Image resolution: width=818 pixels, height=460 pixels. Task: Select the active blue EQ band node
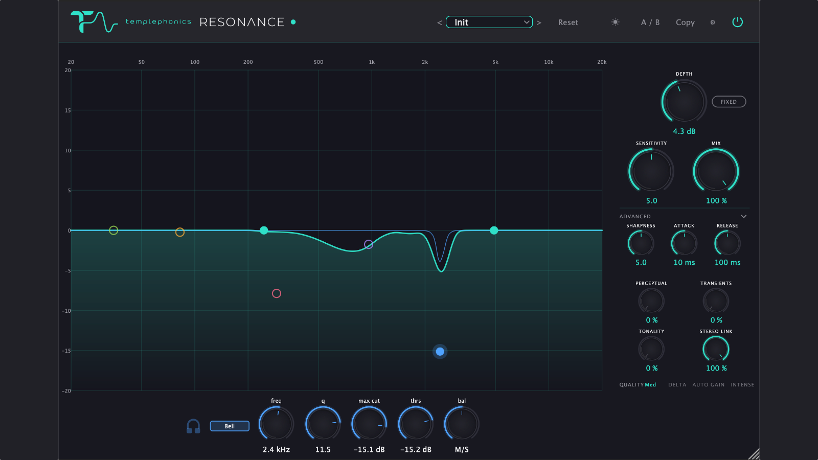[440, 352]
